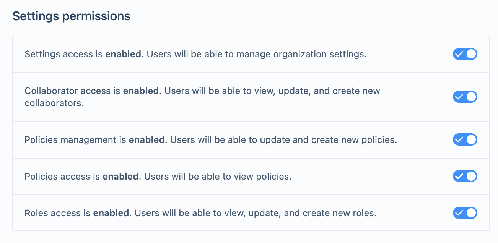
Task: Turn off Policies management toggle
Action: 465,140
